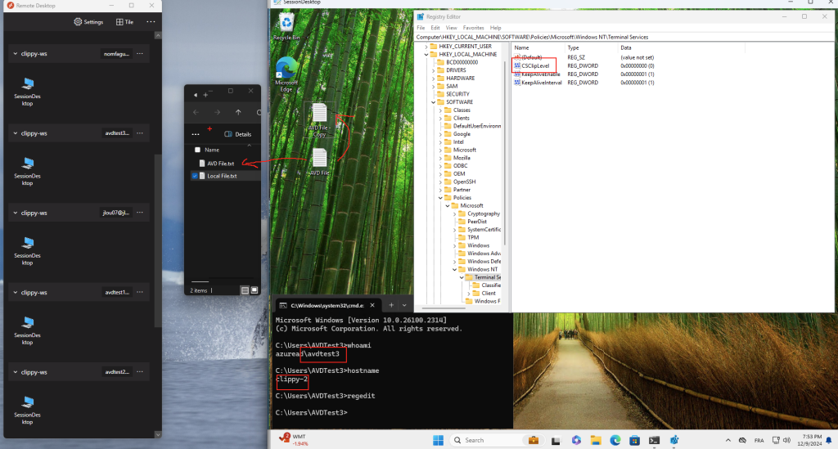Open File Explorer see-more ellipsis menu
Screen dimensions: 838x449
[x=196, y=134]
